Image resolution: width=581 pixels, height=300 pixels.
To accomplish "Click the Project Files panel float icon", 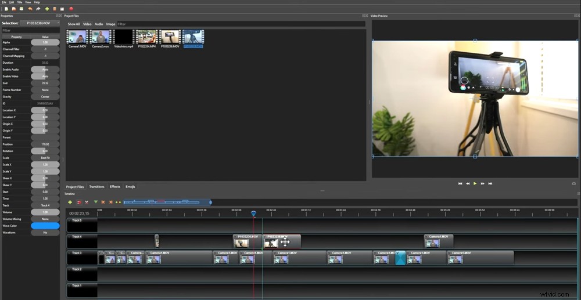I will coord(364,16).
